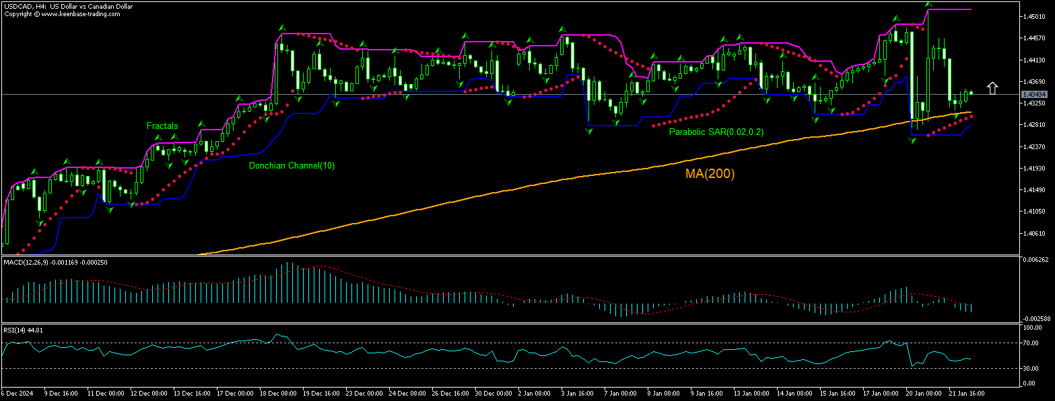
Task: Click the MA(200) text label
Action: click(x=709, y=173)
